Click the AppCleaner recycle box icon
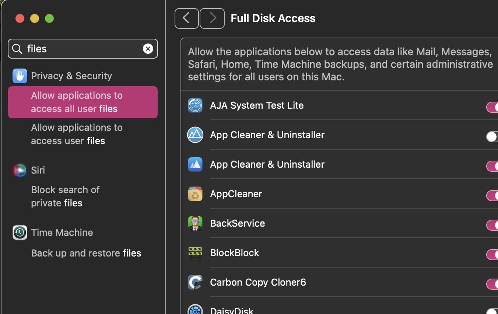 click(x=195, y=194)
